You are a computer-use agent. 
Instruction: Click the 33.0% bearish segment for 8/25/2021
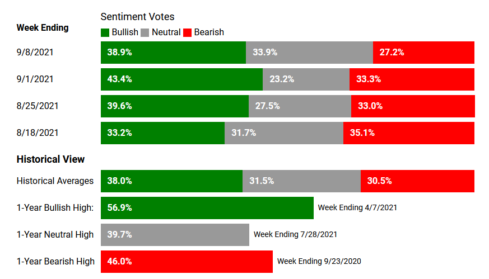coord(413,106)
